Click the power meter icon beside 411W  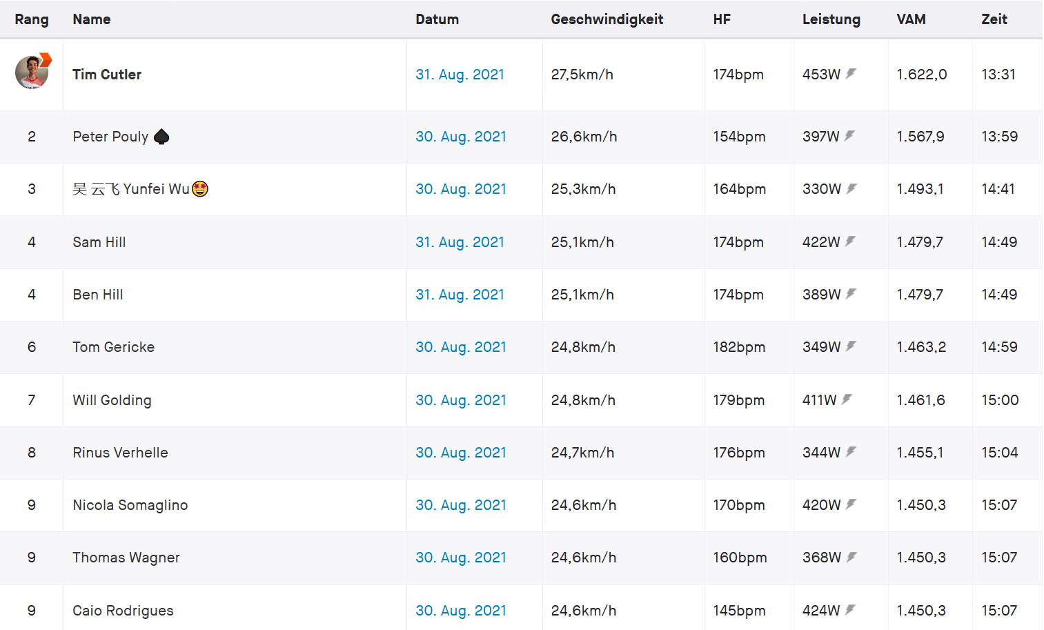pos(847,400)
